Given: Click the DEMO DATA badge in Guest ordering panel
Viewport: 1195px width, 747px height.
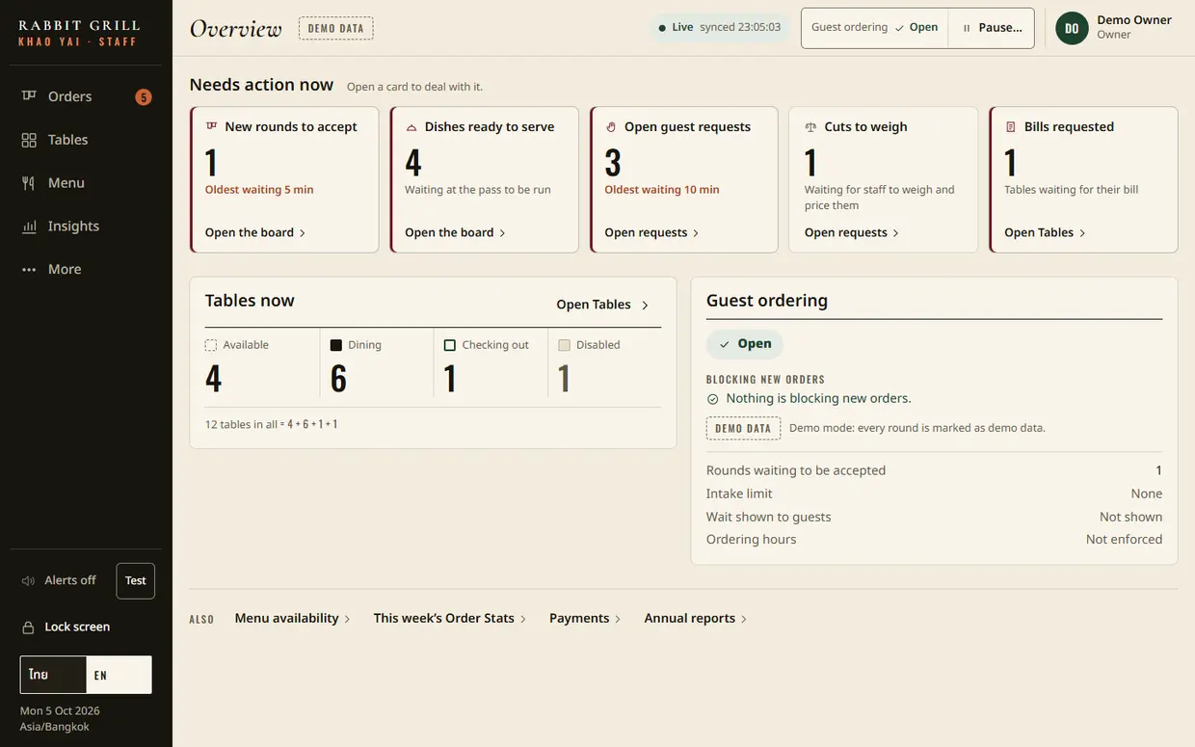Looking at the screenshot, I should click(743, 428).
